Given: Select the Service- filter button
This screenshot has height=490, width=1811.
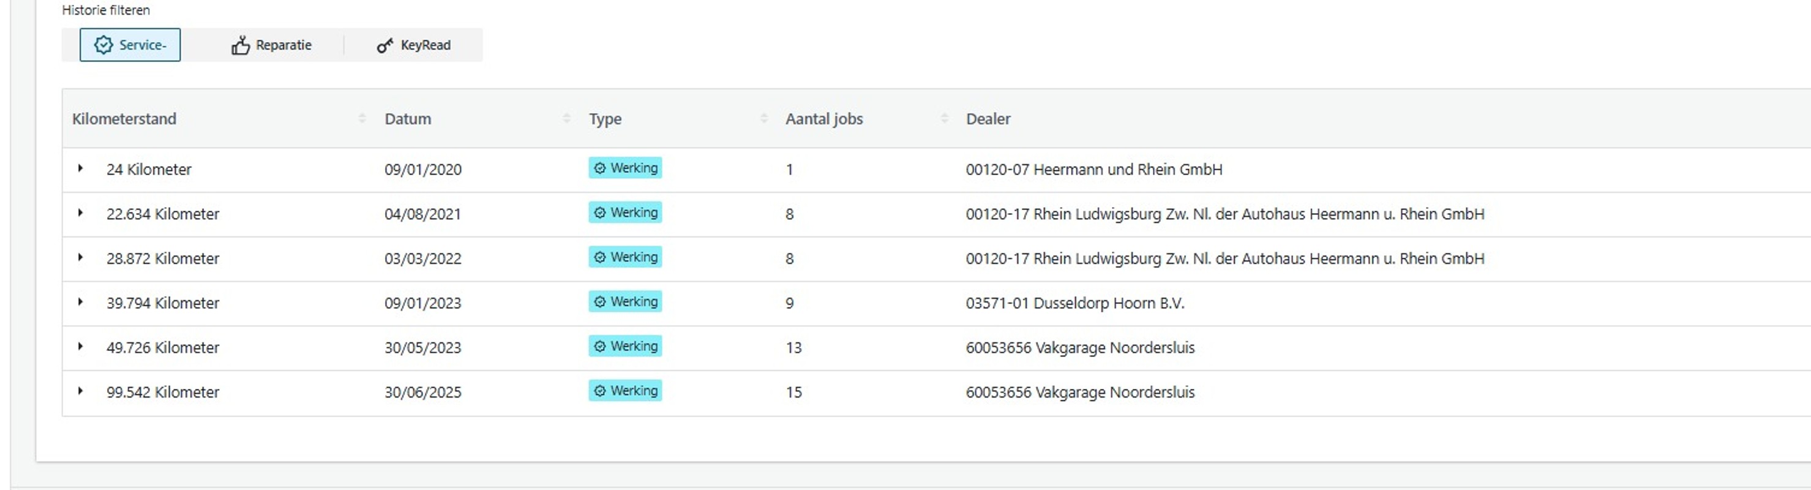Looking at the screenshot, I should coord(130,45).
